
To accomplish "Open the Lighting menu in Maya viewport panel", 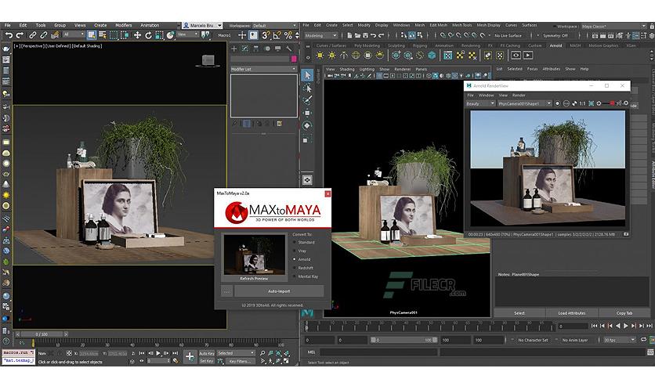I will click(x=367, y=69).
